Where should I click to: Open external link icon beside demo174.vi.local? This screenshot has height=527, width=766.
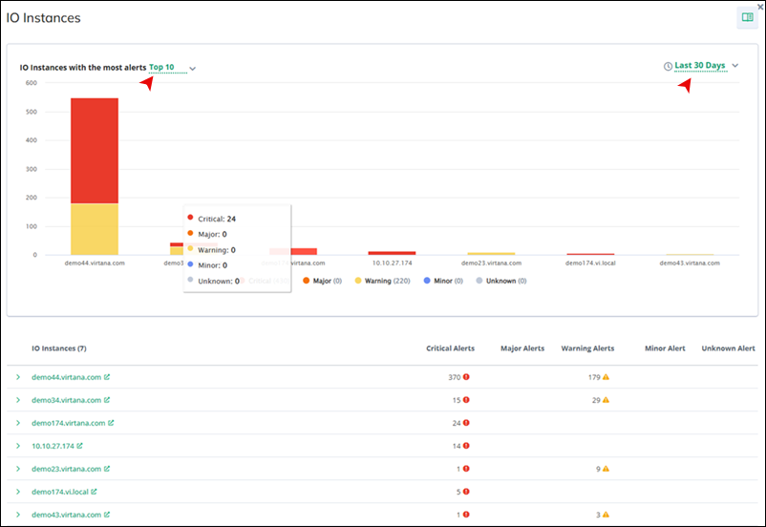coord(94,492)
